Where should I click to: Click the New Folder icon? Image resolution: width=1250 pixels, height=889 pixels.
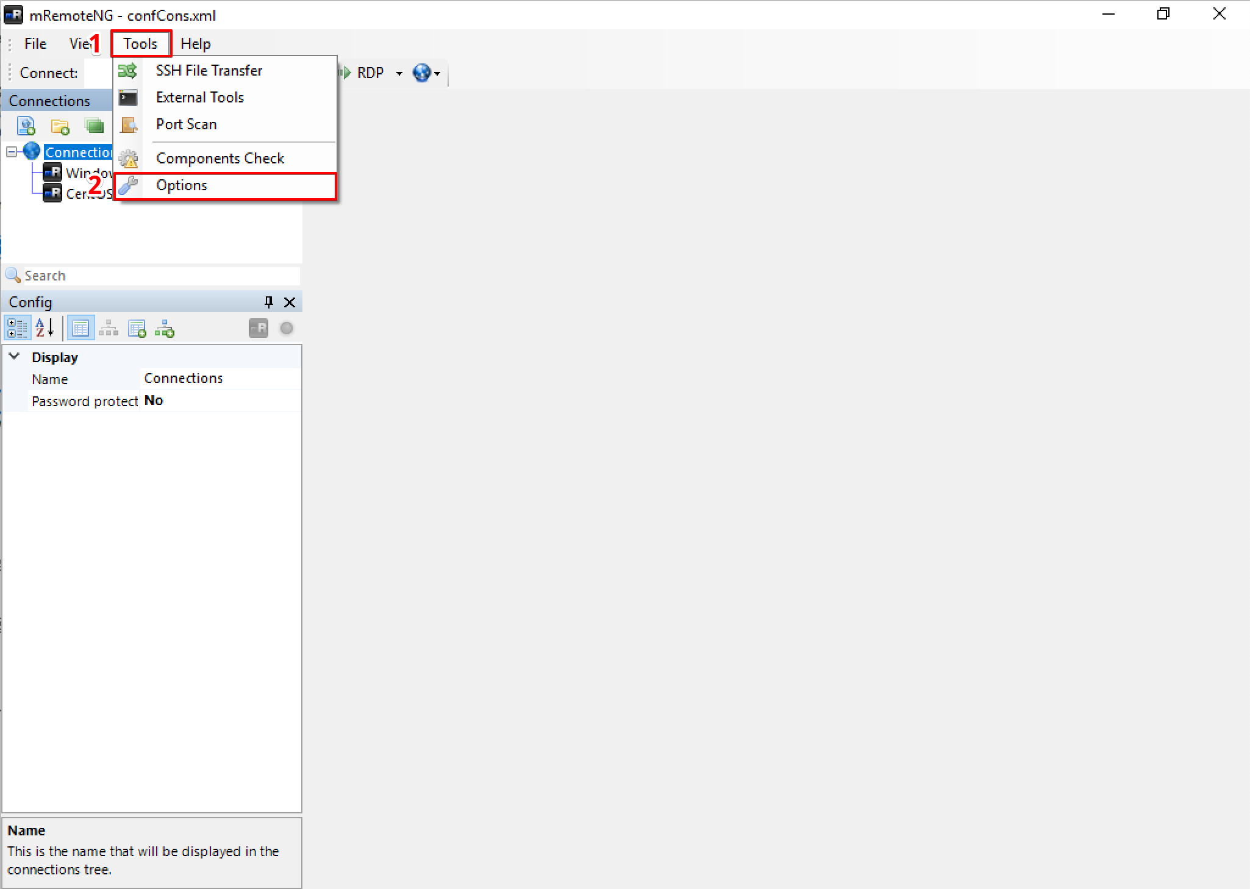point(60,126)
